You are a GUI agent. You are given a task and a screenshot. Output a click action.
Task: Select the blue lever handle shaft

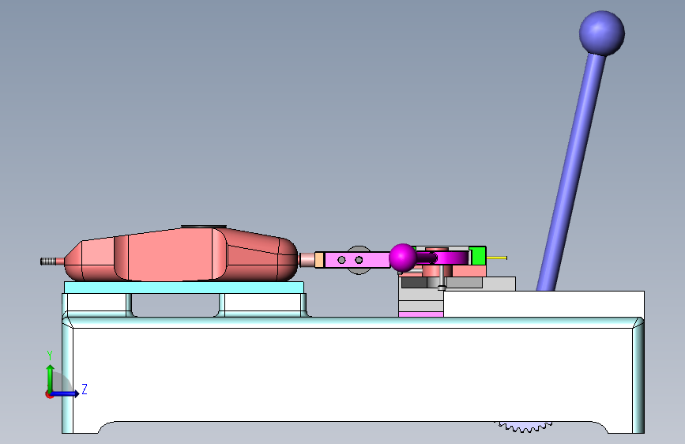(x=571, y=172)
